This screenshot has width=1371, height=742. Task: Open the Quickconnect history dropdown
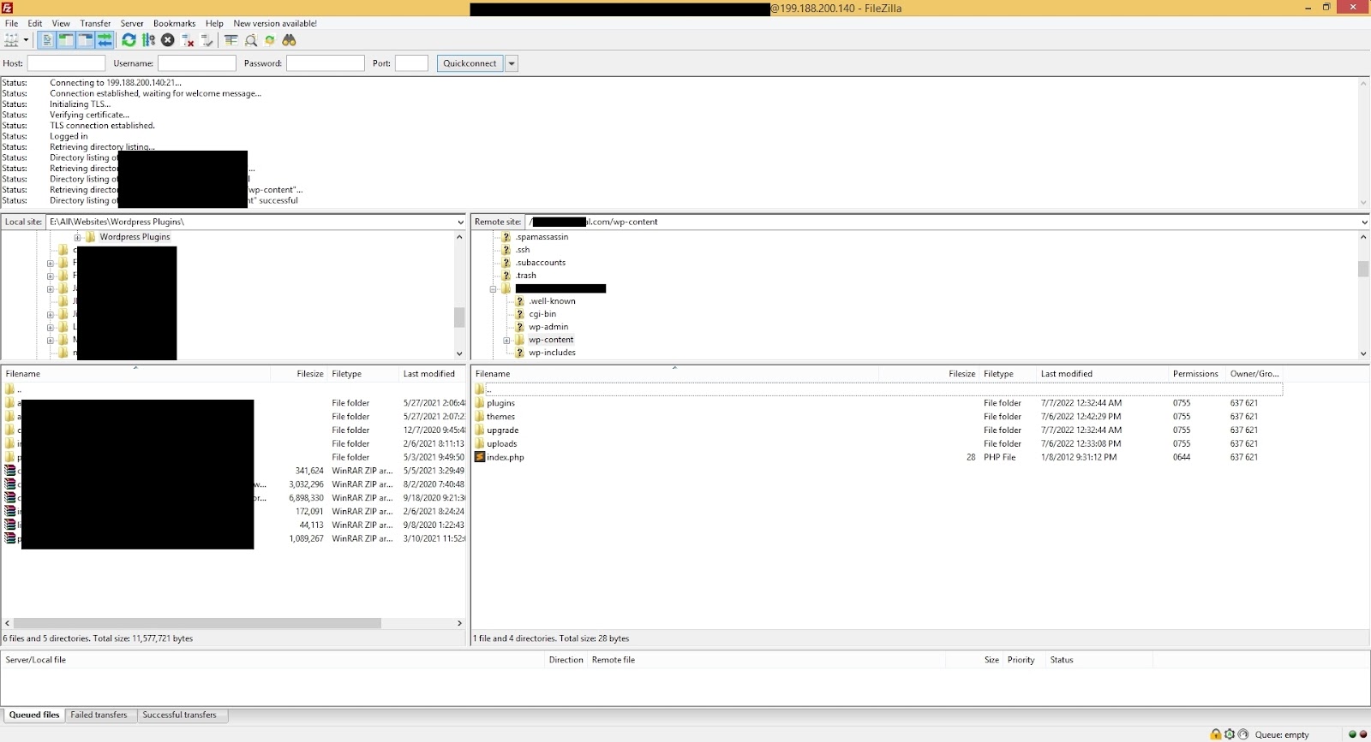click(x=512, y=63)
